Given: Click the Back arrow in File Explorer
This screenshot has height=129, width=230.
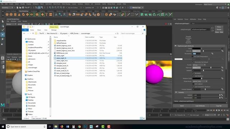Looking at the screenshot, I should (24, 33).
